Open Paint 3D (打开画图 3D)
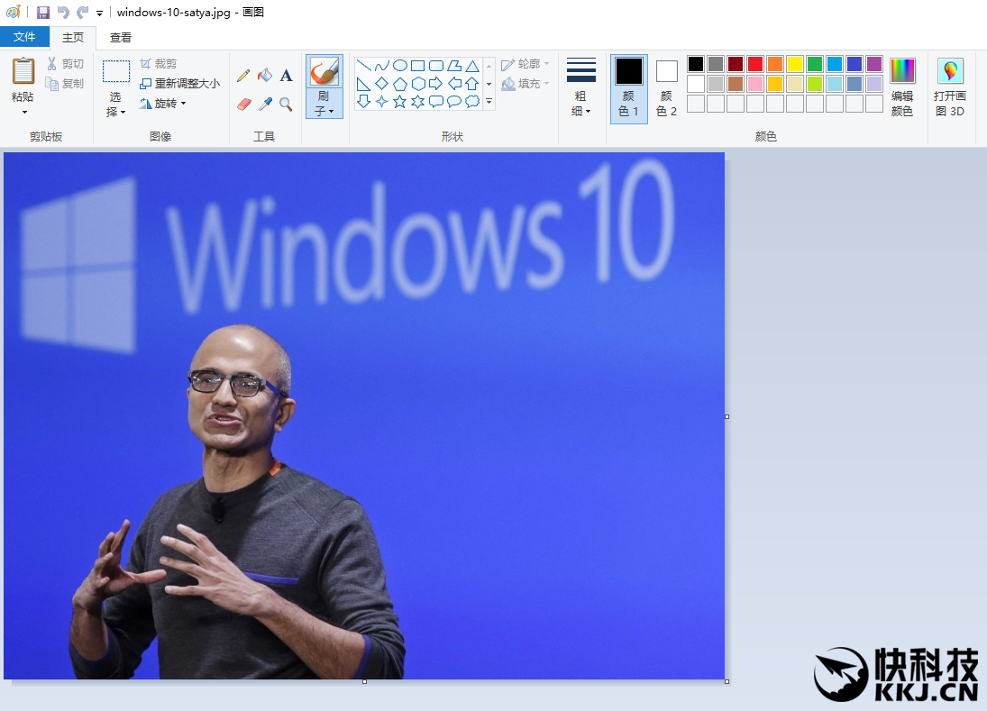Screen dimensions: 987x711 pos(950,87)
